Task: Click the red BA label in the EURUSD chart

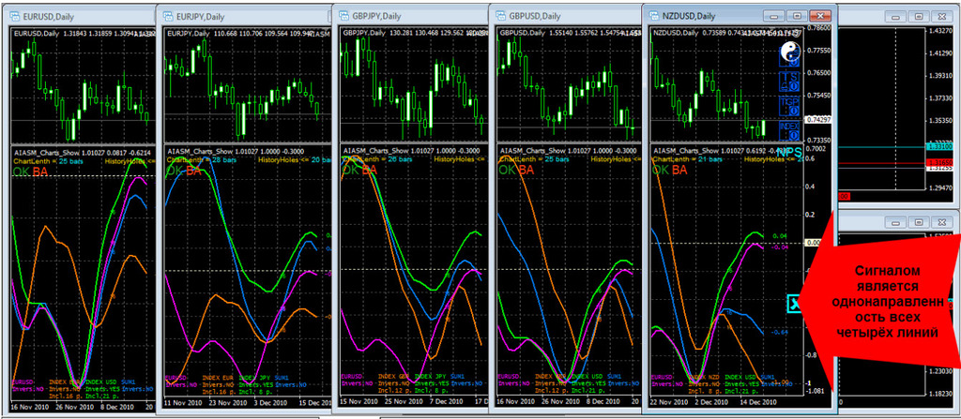Action: pos(39,171)
